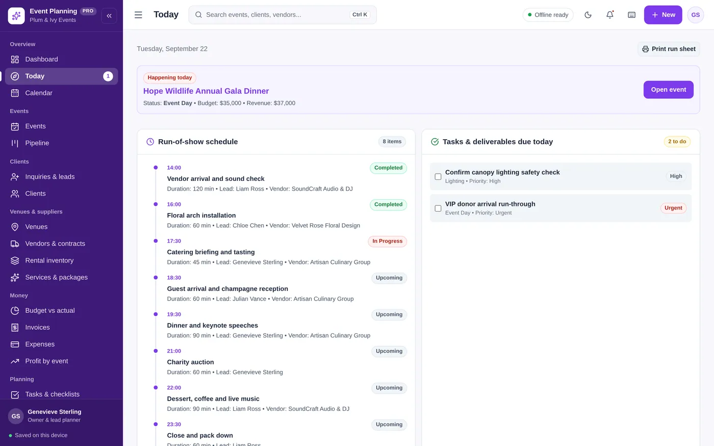
Task: Click the search events input field
Action: coord(283,15)
